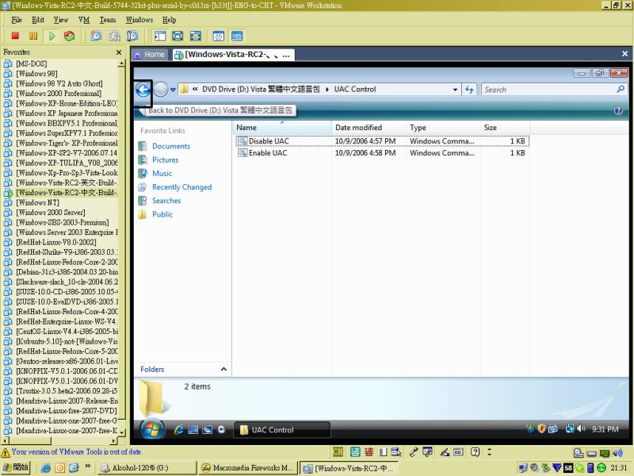
Task: Click the address bar double-chevron breadcrumb overflow
Action: [195, 90]
